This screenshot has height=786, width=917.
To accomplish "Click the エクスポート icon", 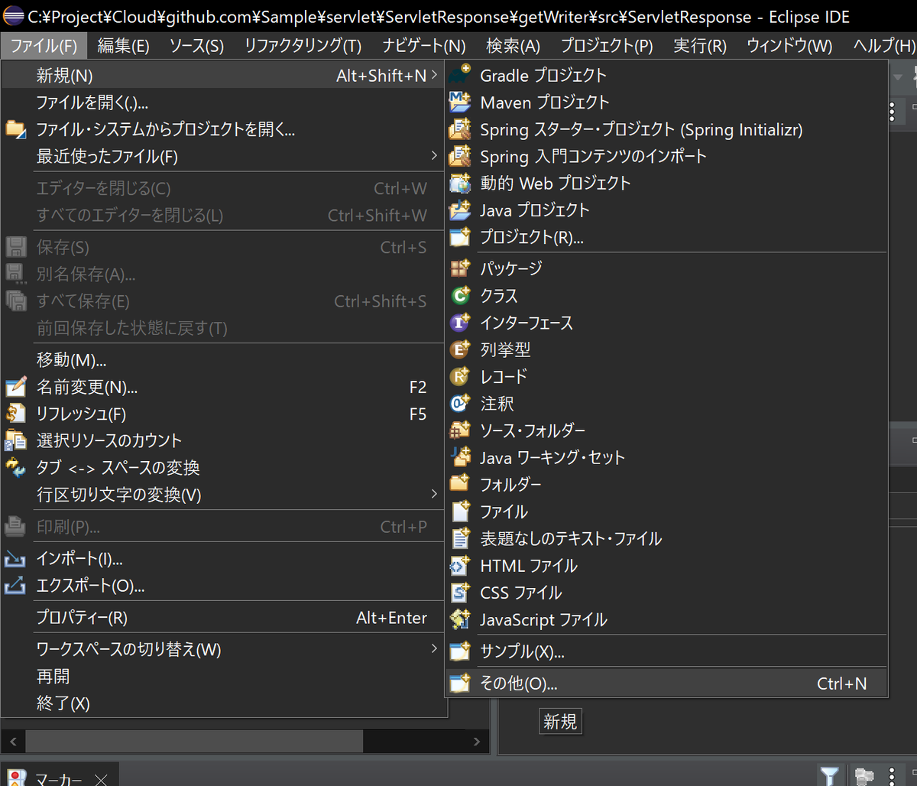I will [x=16, y=586].
